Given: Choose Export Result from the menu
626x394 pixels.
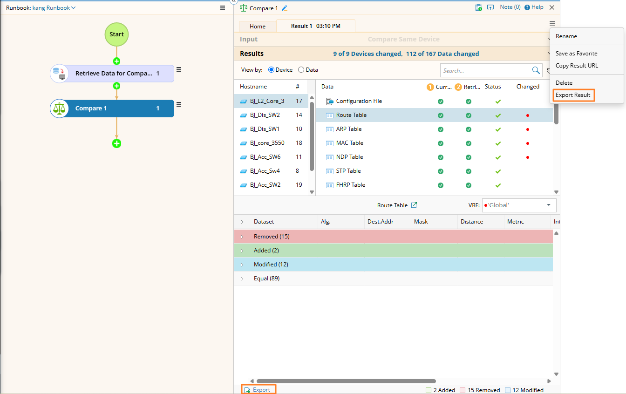Looking at the screenshot, I should (573, 95).
